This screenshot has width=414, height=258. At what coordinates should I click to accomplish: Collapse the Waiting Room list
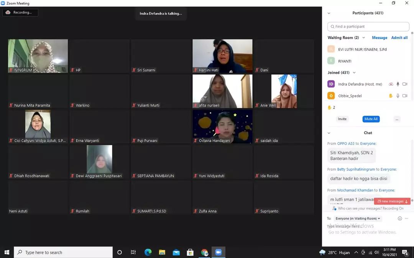(363, 38)
